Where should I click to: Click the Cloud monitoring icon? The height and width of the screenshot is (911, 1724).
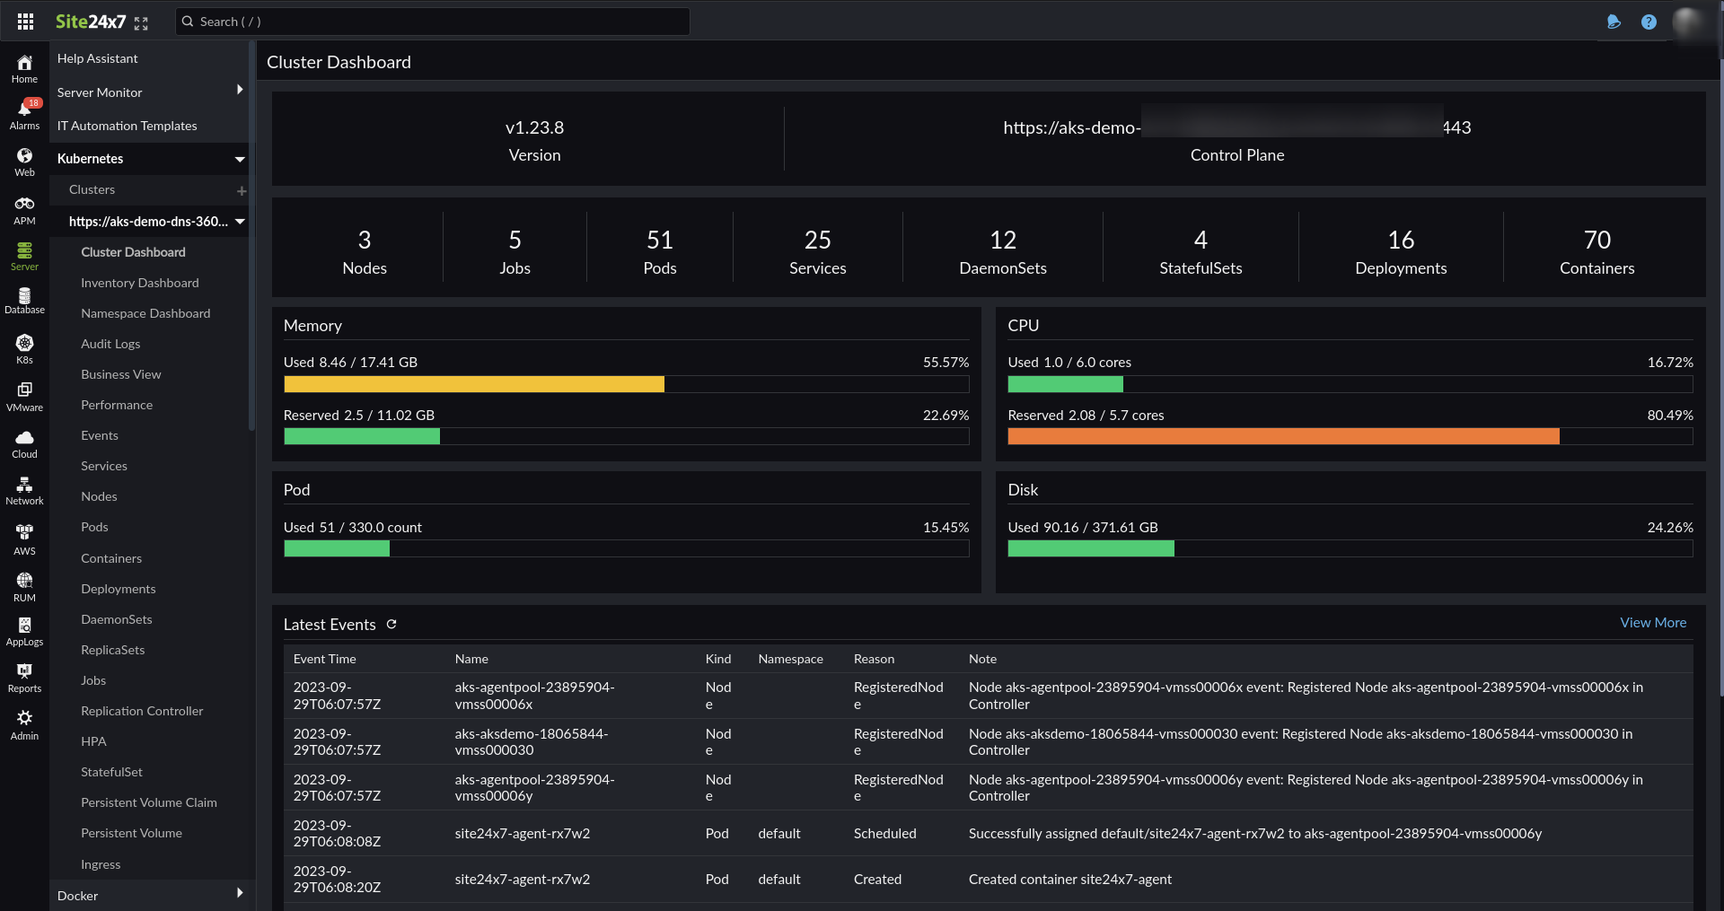click(24, 442)
